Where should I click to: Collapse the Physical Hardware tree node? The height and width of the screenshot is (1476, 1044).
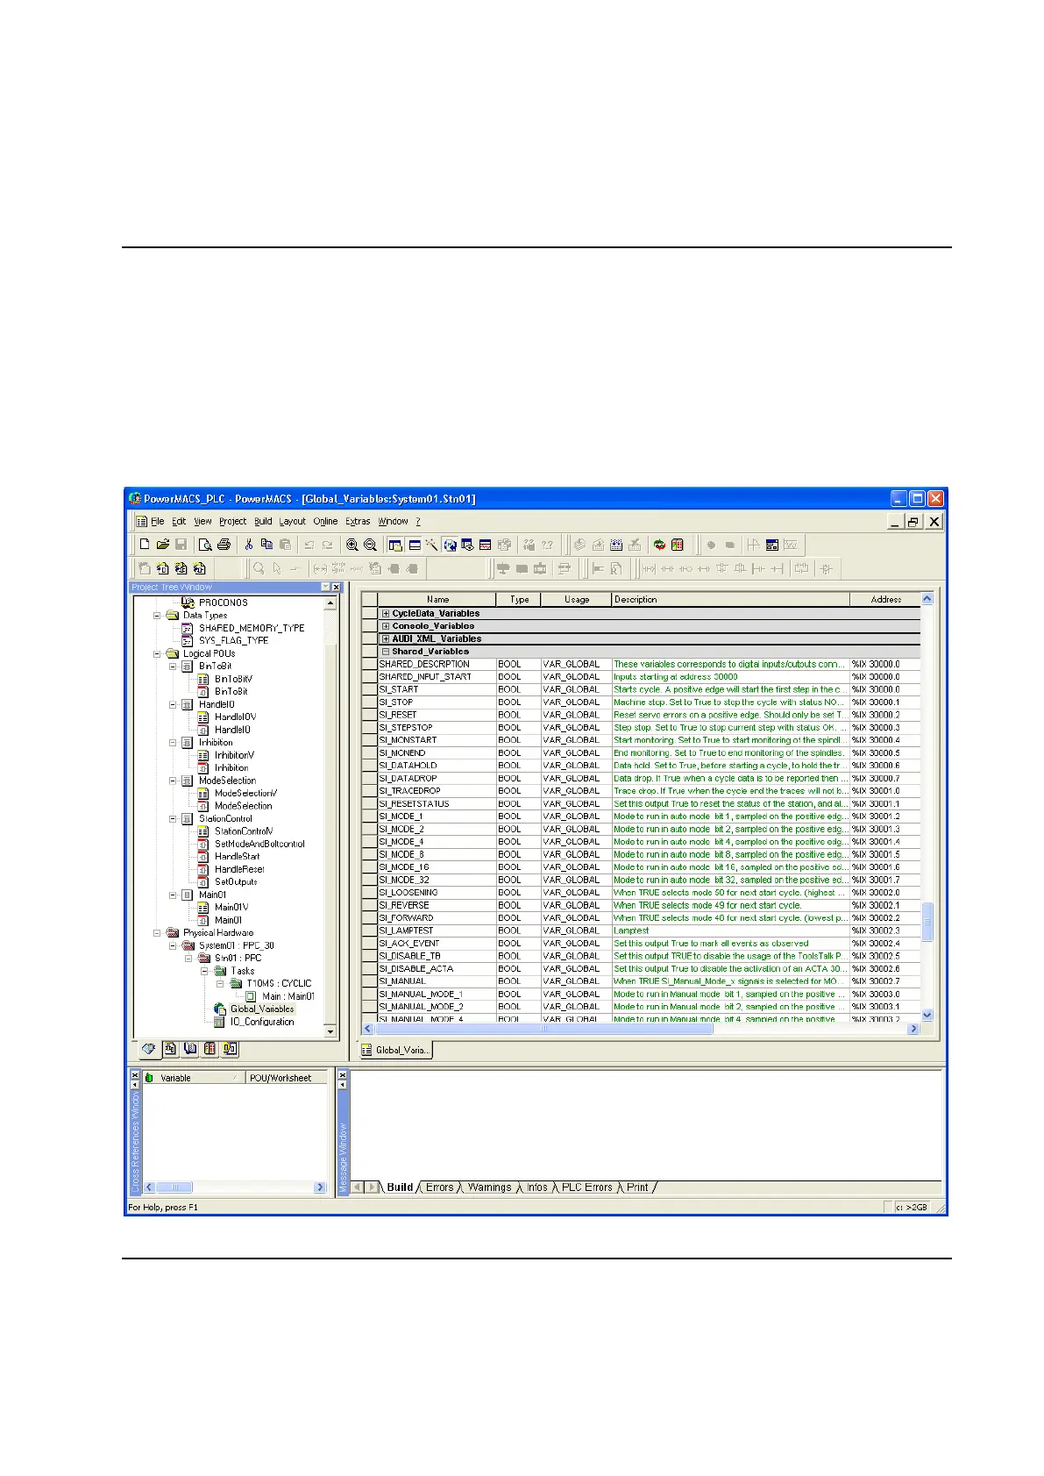[x=158, y=933]
